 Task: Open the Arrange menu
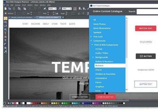click(18, 5)
